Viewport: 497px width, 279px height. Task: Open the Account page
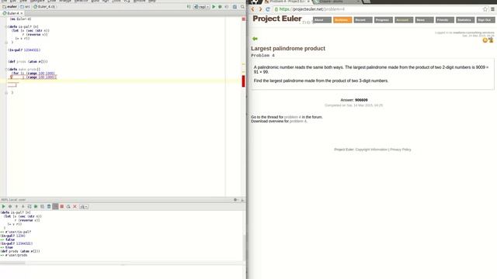(404, 20)
